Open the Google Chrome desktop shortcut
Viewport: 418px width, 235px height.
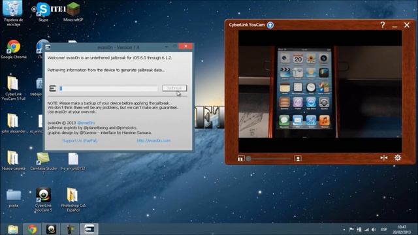[x=14, y=50]
